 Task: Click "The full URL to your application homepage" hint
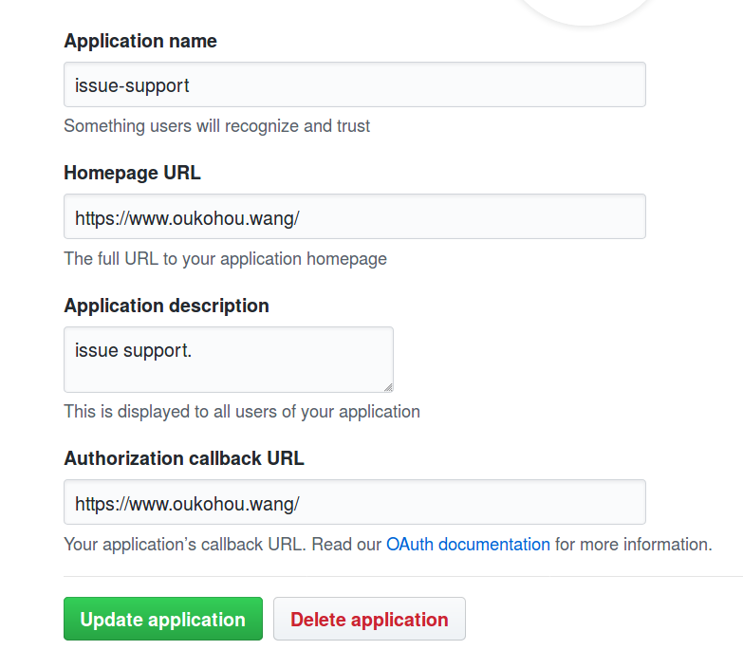tap(226, 259)
